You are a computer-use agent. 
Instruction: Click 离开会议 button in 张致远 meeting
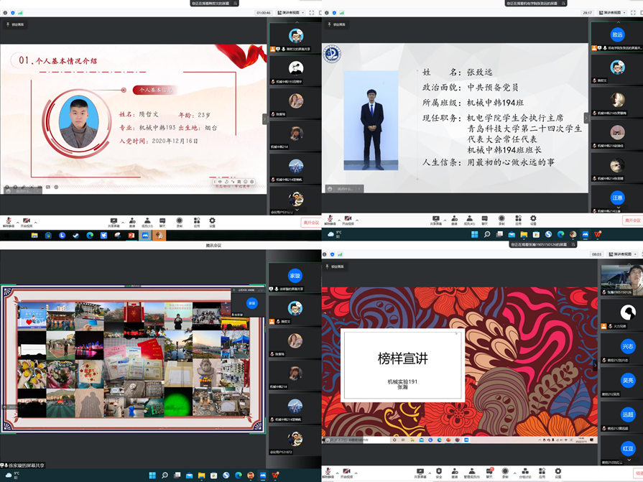coord(632,221)
